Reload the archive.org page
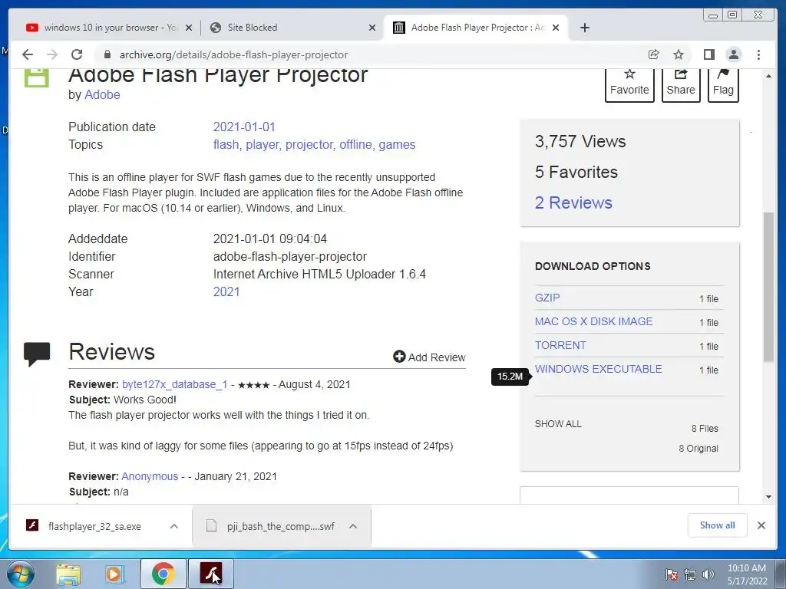This screenshot has height=589, width=786. click(77, 54)
